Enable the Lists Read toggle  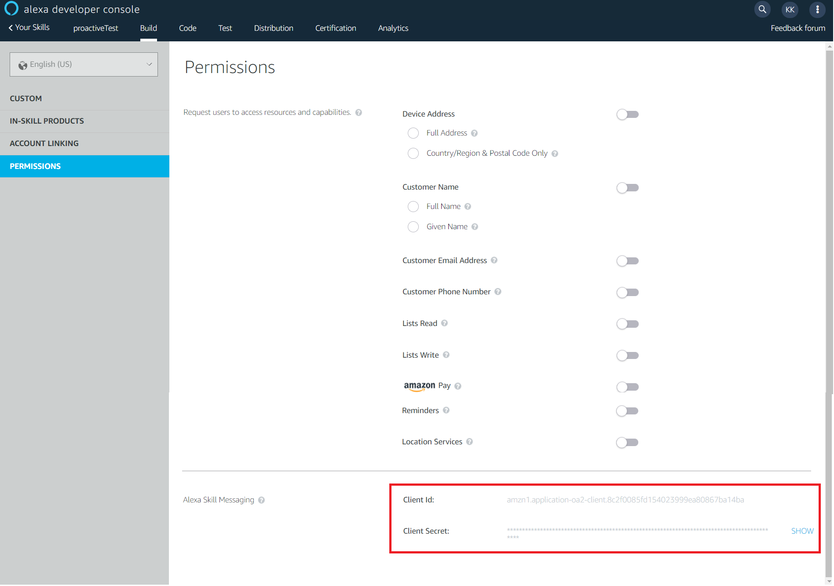coord(627,324)
